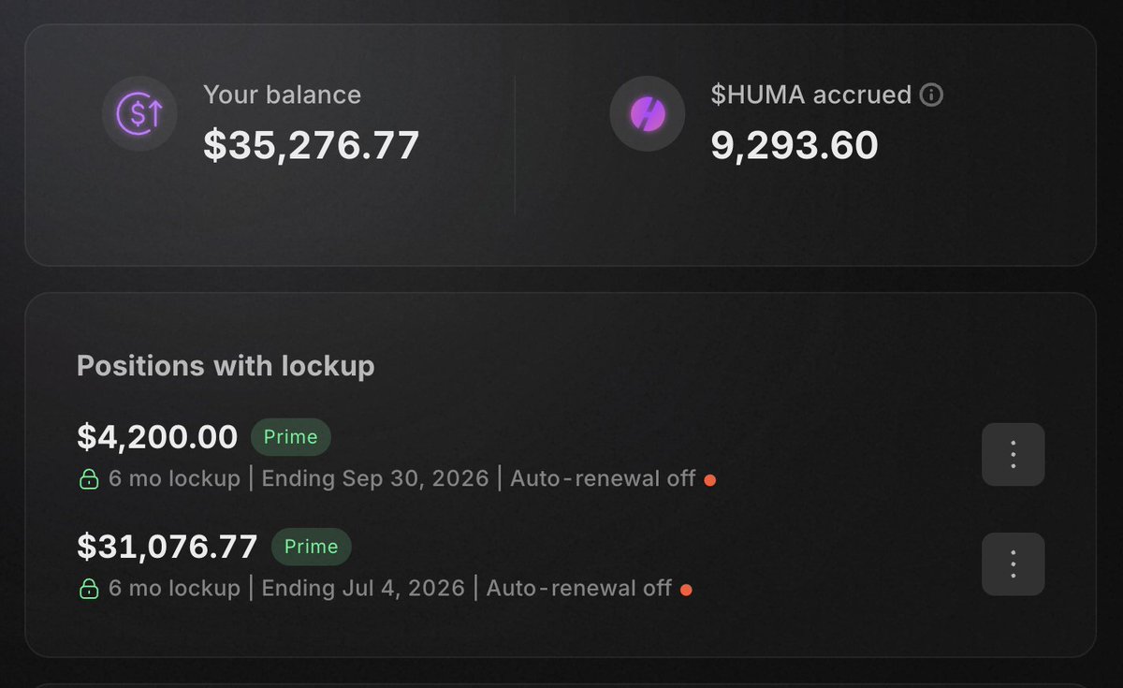This screenshot has height=688, width=1123.
Task: Click Prime badge next to $31,076.77
Action: [311, 547]
